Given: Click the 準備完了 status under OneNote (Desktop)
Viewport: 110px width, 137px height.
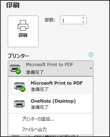Looking at the screenshot, I should [40, 107].
